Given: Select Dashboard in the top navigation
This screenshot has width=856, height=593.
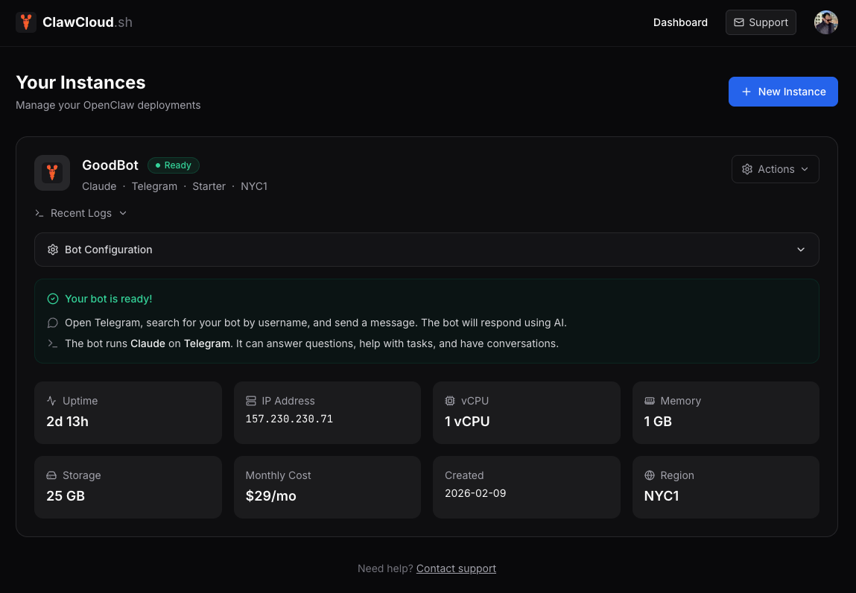Looking at the screenshot, I should 679,22.
